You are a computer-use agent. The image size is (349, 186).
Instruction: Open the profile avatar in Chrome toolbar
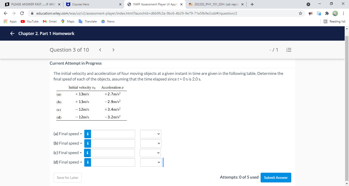pos(335,13)
